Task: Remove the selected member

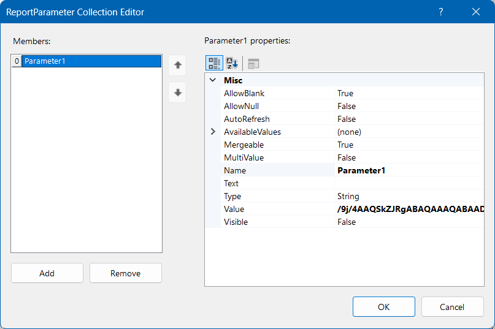Action: [125, 273]
